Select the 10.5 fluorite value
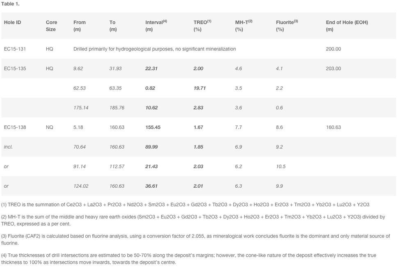 pos(281,167)
